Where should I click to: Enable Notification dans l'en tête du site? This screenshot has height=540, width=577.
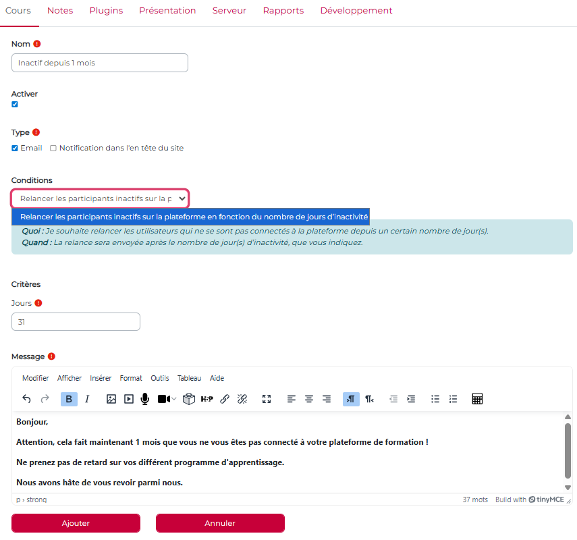(x=53, y=148)
